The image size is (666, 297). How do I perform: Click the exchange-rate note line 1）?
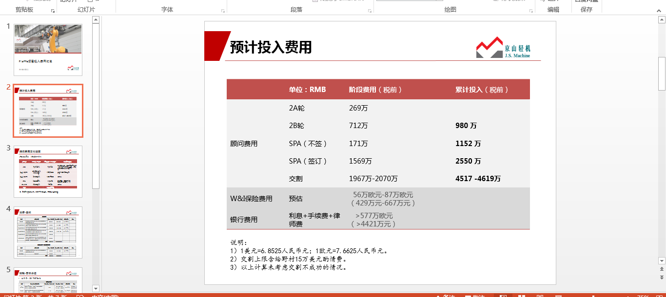(309, 251)
